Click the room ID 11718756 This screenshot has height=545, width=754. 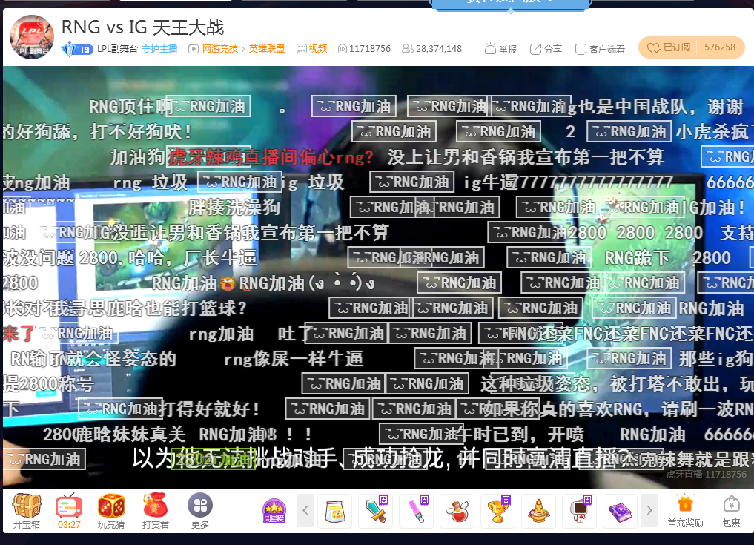click(x=365, y=49)
